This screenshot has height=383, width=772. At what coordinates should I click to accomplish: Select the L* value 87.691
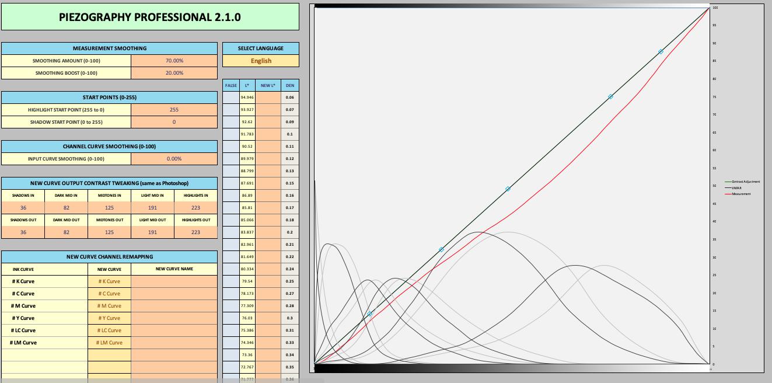[247, 183]
